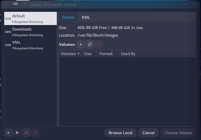
Task: Click the Format column header
Action: 106,54
